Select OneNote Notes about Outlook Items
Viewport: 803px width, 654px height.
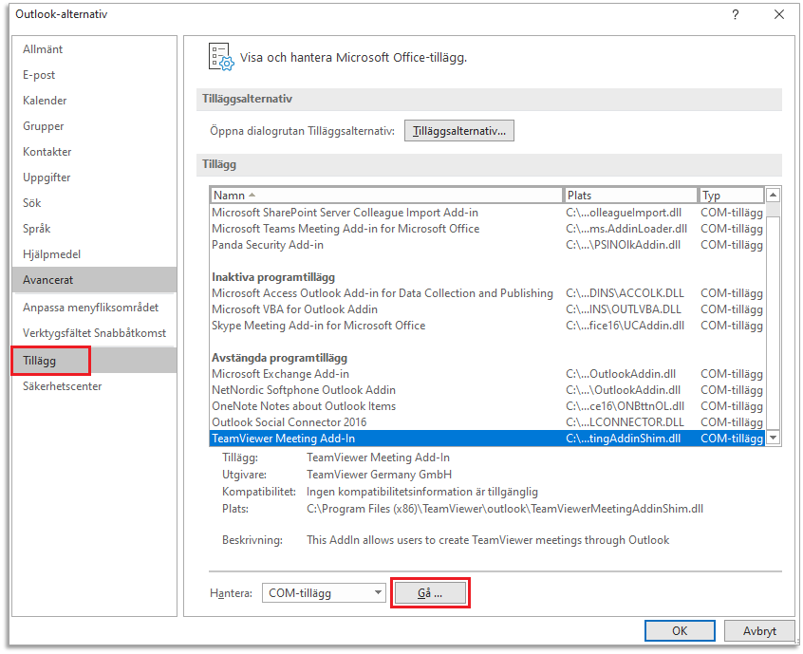[x=488, y=406]
